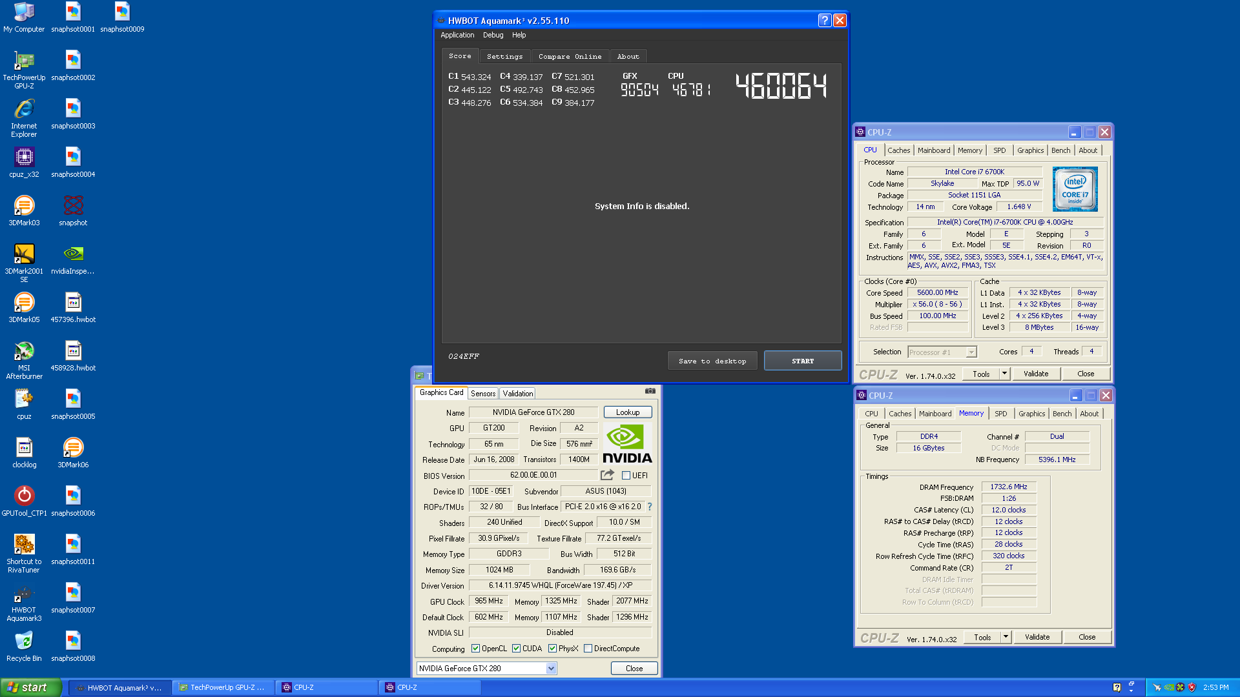This screenshot has width=1240, height=697.
Task: Open 3DMark03 desktop icon
Action: 24,211
